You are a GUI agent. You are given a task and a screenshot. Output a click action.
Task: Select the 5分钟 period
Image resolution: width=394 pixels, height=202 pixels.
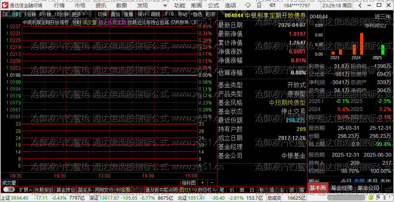[45, 14]
